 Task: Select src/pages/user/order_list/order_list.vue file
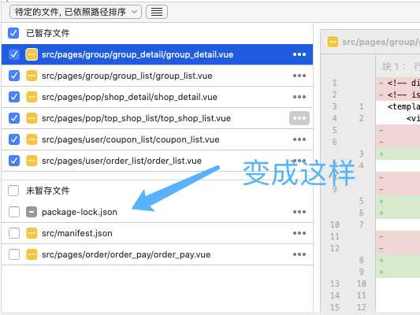[x=158, y=161]
